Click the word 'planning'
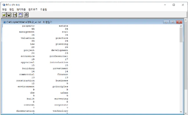This screenshot has height=115, width=189. coord(62,44)
